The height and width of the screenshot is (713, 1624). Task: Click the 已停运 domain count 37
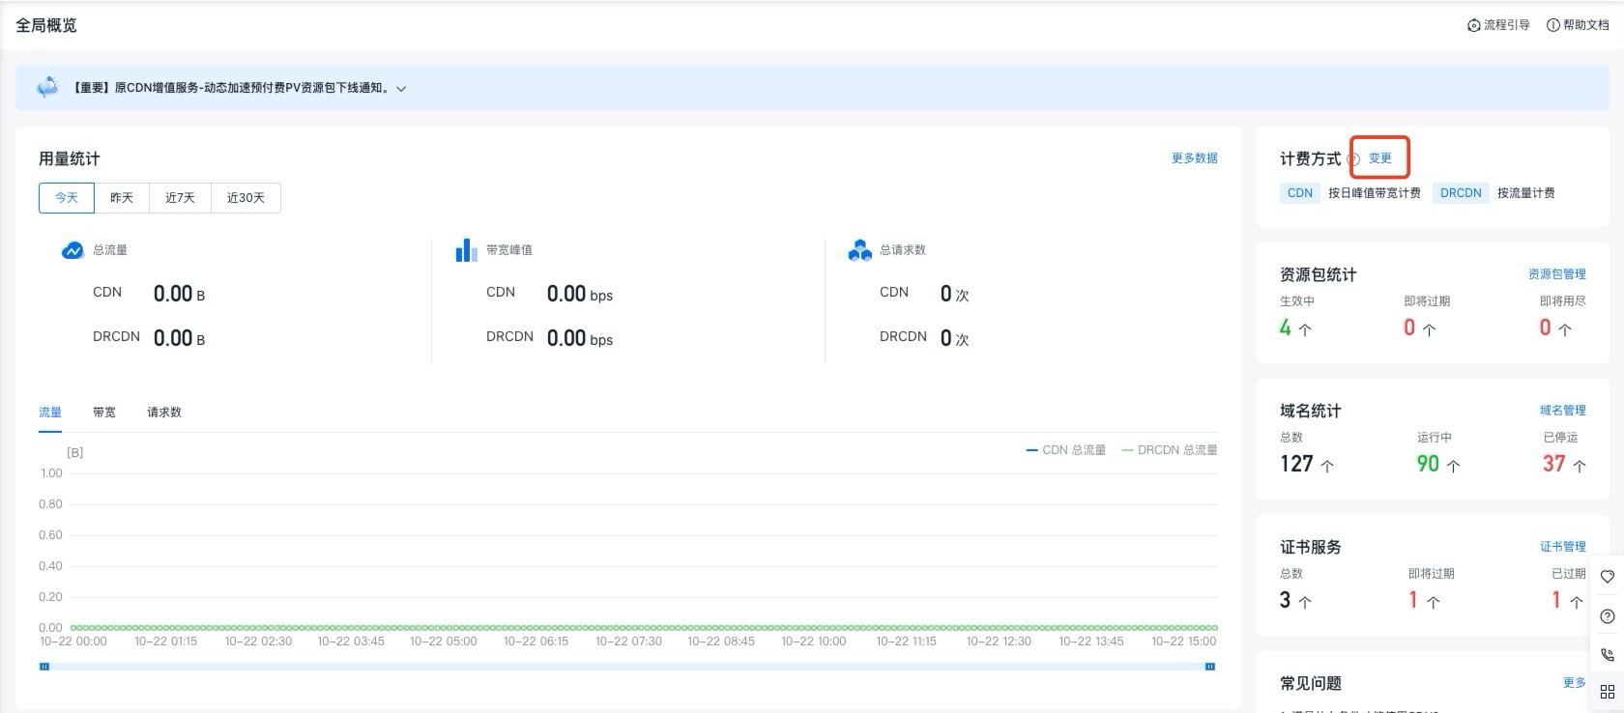(1553, 465)
